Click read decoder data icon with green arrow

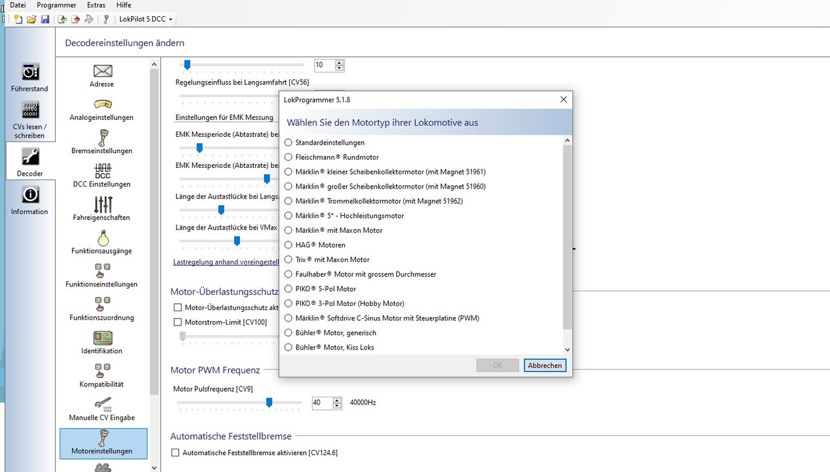62,19
